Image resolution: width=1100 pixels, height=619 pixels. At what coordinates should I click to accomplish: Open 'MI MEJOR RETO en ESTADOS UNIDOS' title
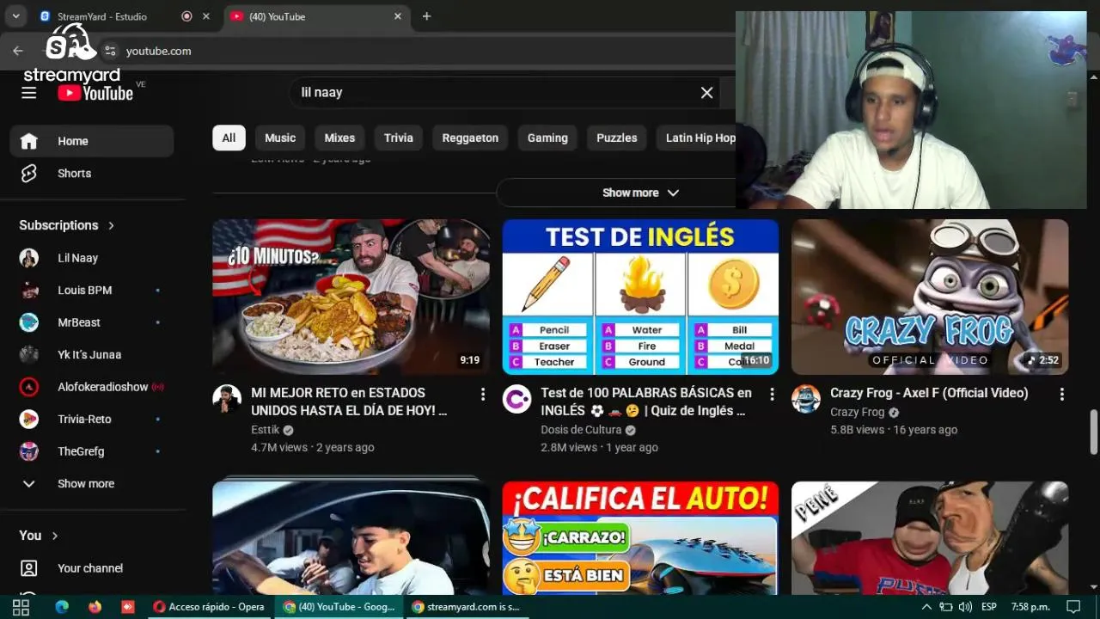click(x=349, y=401)
